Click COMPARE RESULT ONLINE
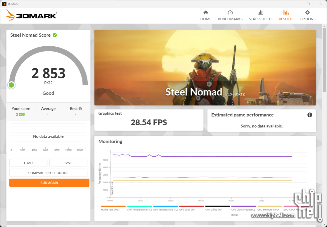Viewport: 327px width, 227px height. point(48,173)
